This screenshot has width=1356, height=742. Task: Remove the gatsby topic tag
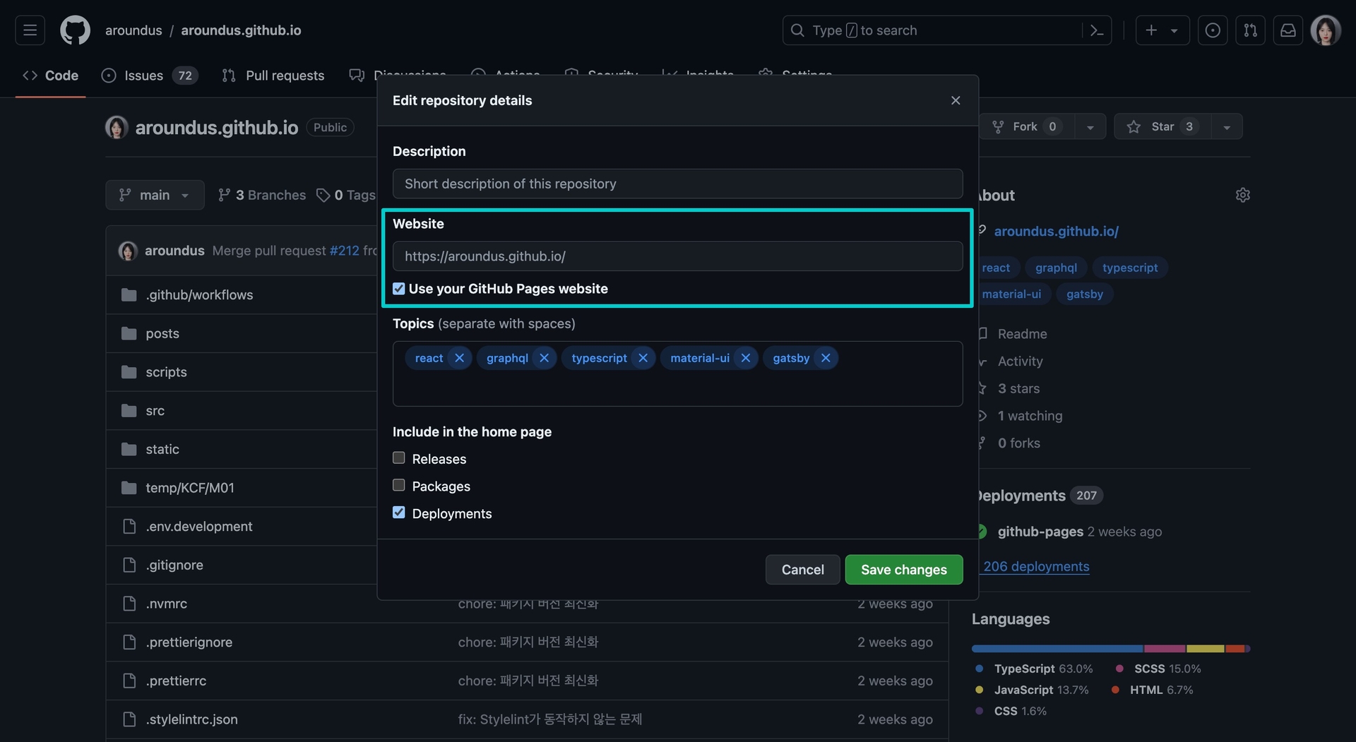(x=826, y=358)
